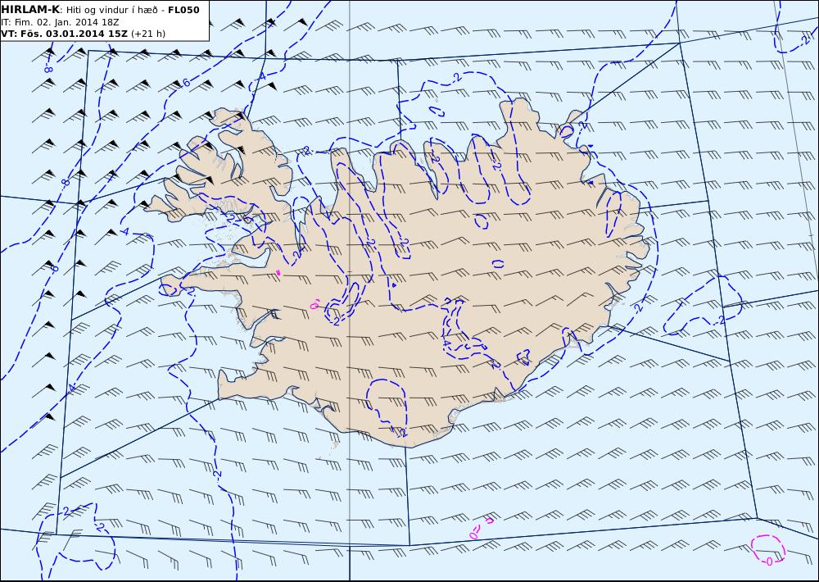Click the 0 label inside the closed magenta contour

click(x=769, y=561)
